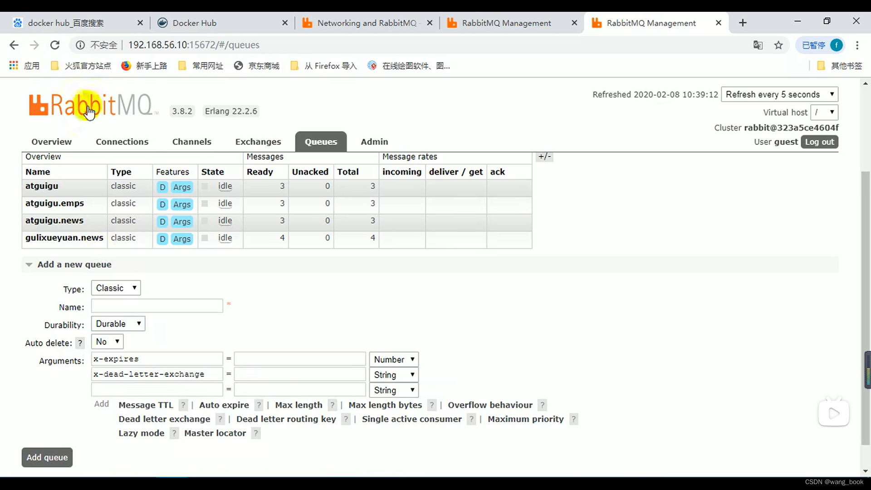Click the Exchanges tab icon
The image size is (871, 490).
click(259, 142)
